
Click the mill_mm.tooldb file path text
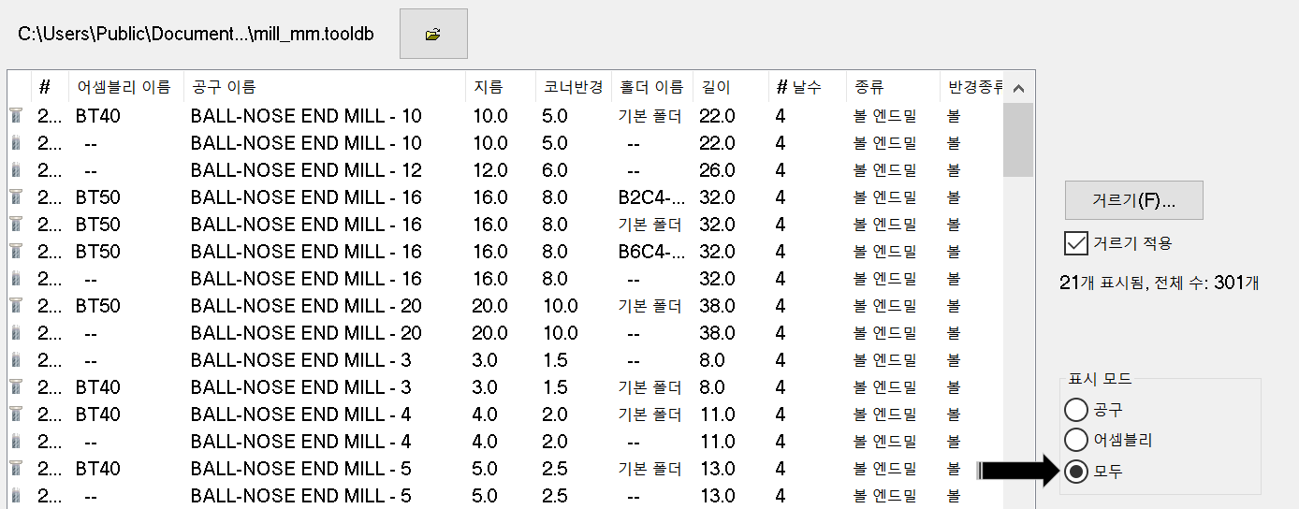(196, 34)
